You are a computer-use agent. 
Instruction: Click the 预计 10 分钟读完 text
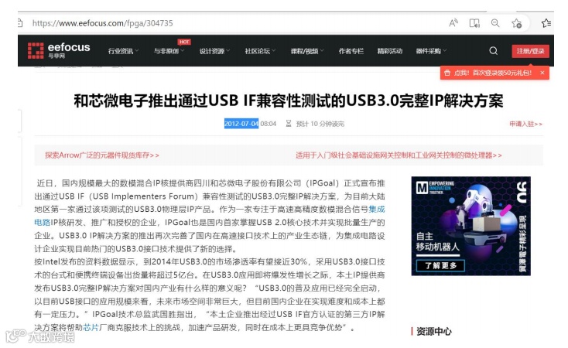click(320, 124)
